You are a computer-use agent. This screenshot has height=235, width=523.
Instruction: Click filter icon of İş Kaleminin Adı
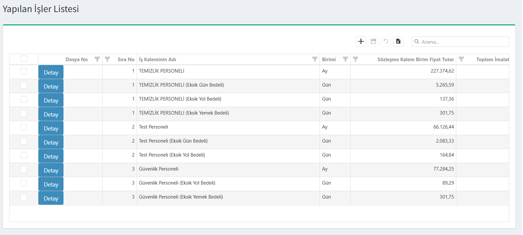click(314, 59)
